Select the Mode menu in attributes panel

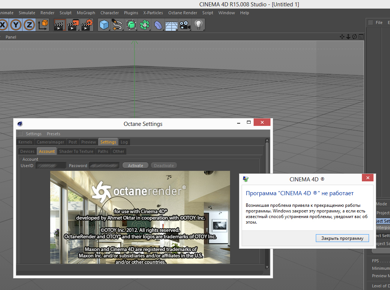(381, 204)
